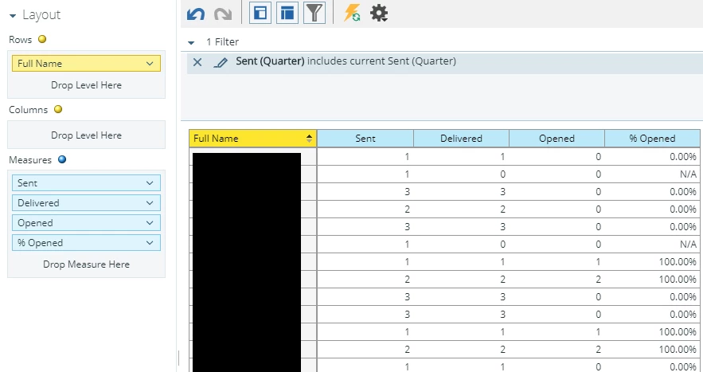The height and width of the screenshot is (372, 703).
Task: Undo the last action with the blue arrow
Action: tap(196, 14)
